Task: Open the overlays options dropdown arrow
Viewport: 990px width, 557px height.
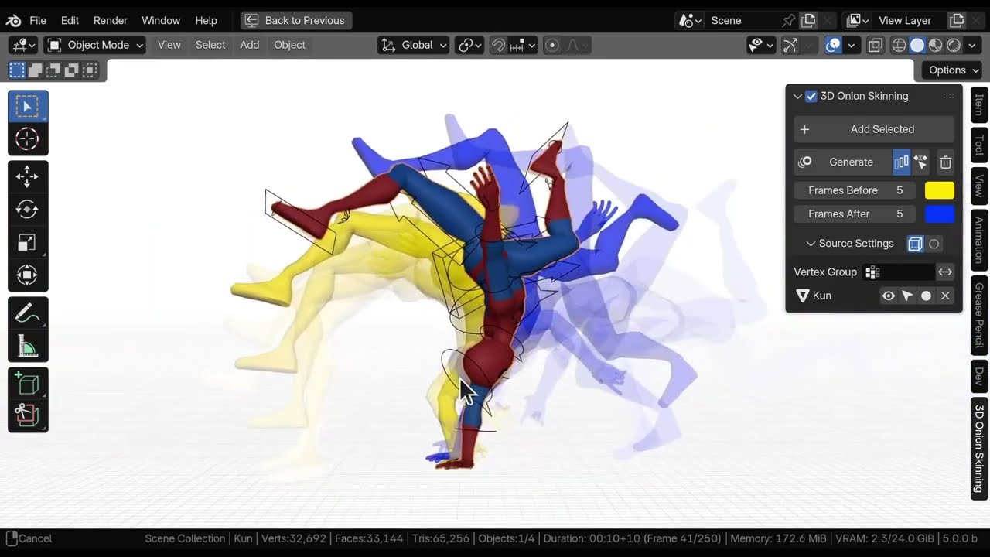Action: click(851, 46)
